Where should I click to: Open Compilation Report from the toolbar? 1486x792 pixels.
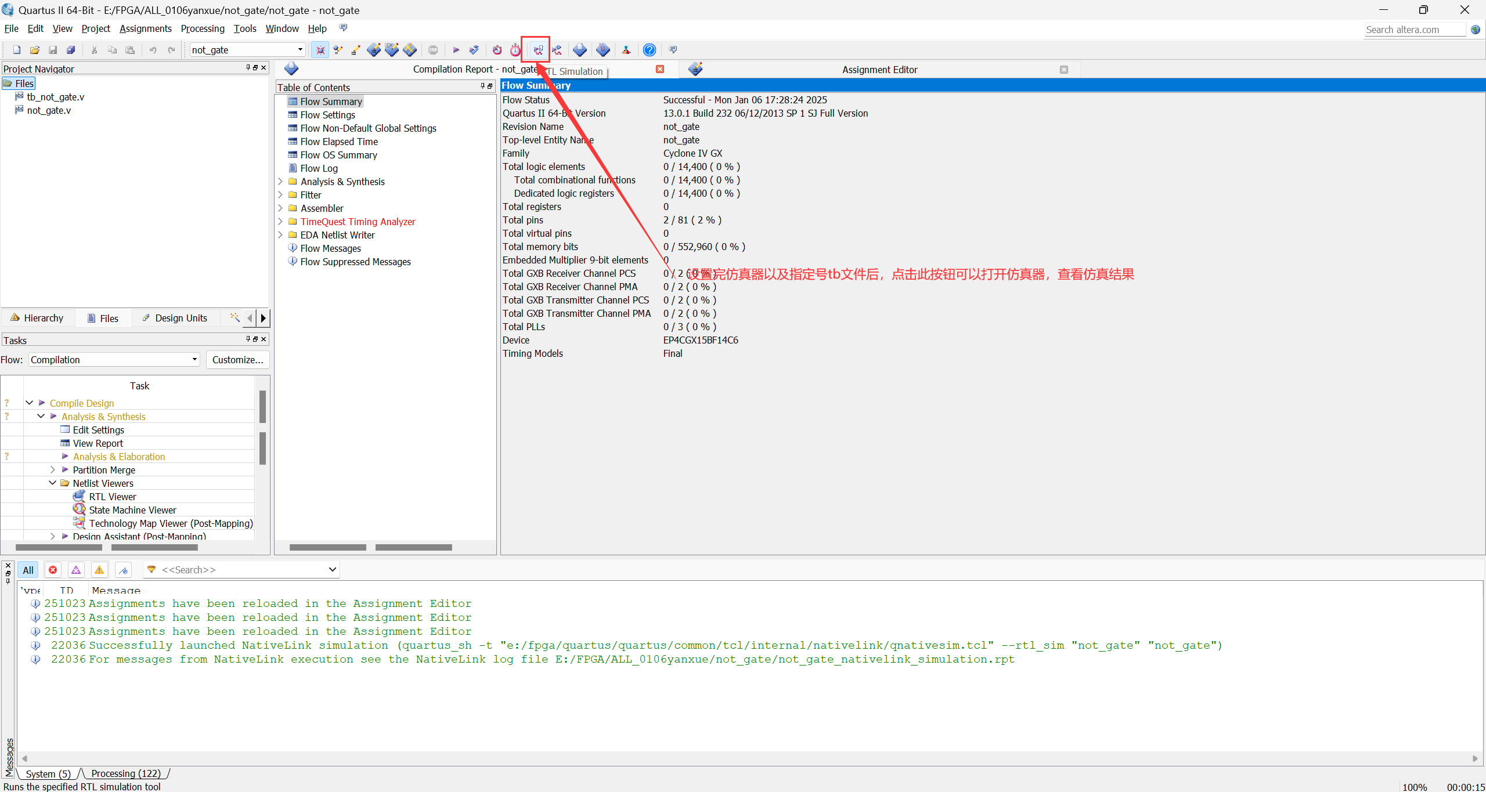580,50
